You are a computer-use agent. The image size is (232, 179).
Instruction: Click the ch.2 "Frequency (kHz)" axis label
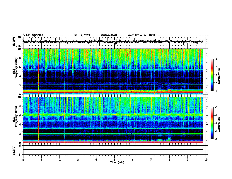[16, 116]
